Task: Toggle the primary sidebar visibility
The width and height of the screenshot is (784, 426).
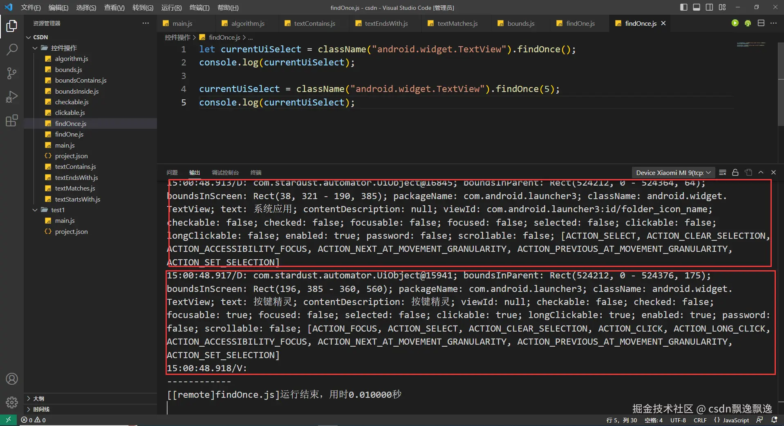Action: [x=683, y=7]
